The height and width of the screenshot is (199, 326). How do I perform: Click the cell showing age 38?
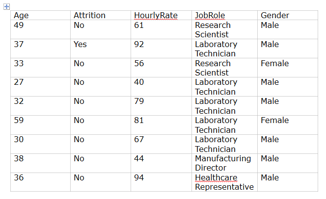point(19,158)
